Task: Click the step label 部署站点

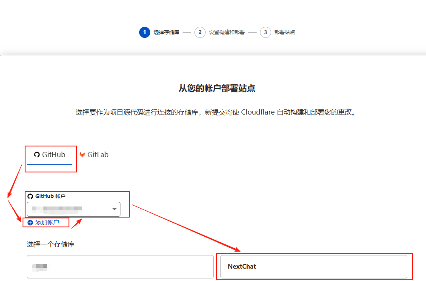Action: coord(284,32)
